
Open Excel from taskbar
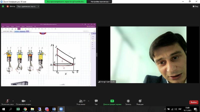point(18,109)
